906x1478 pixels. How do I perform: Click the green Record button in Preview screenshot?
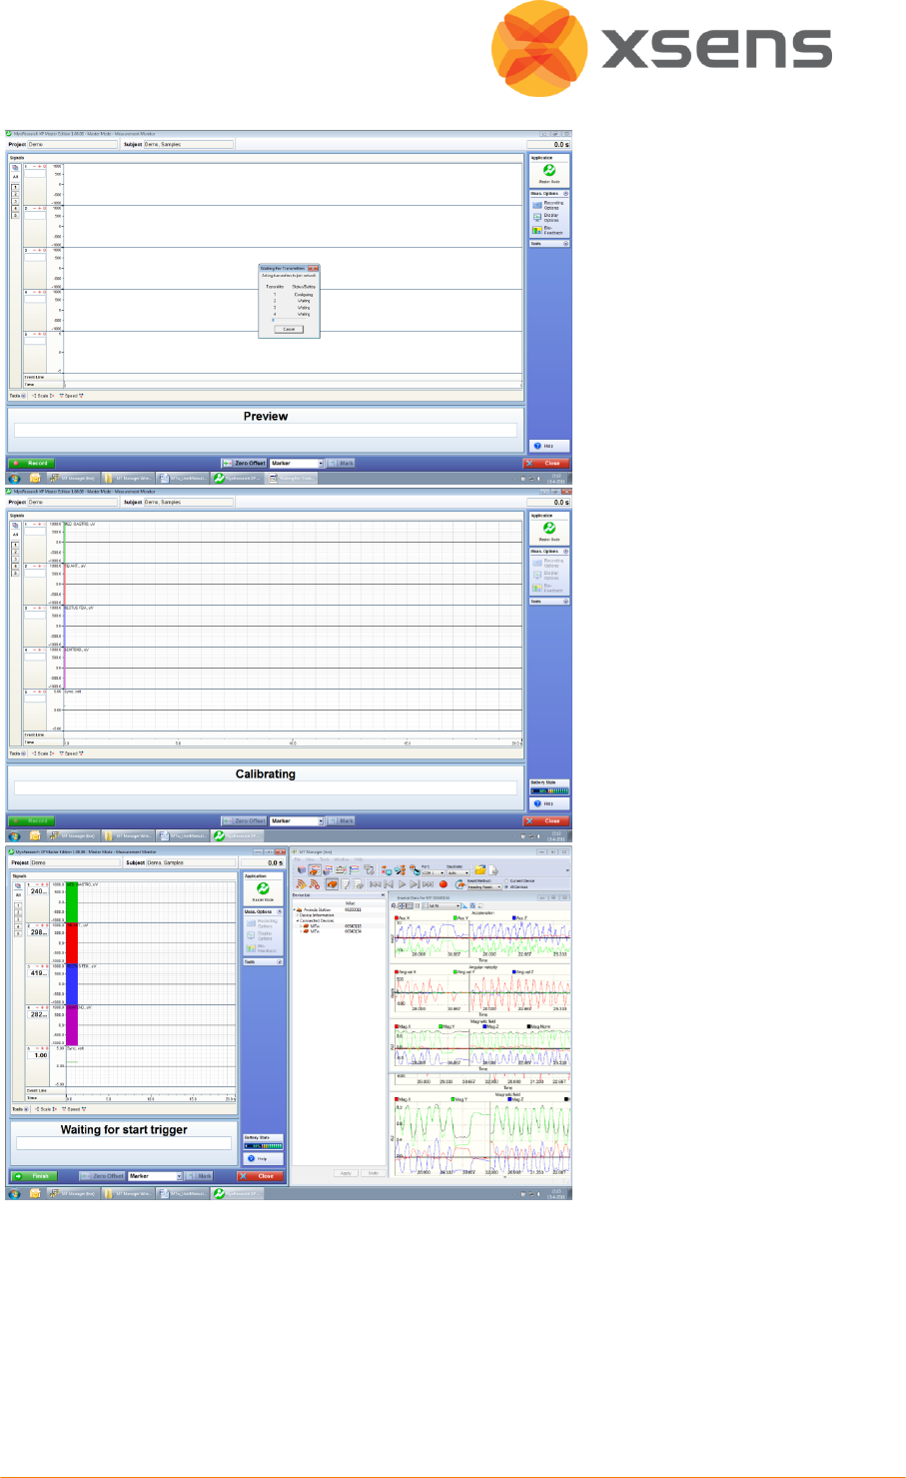point(31,464)
